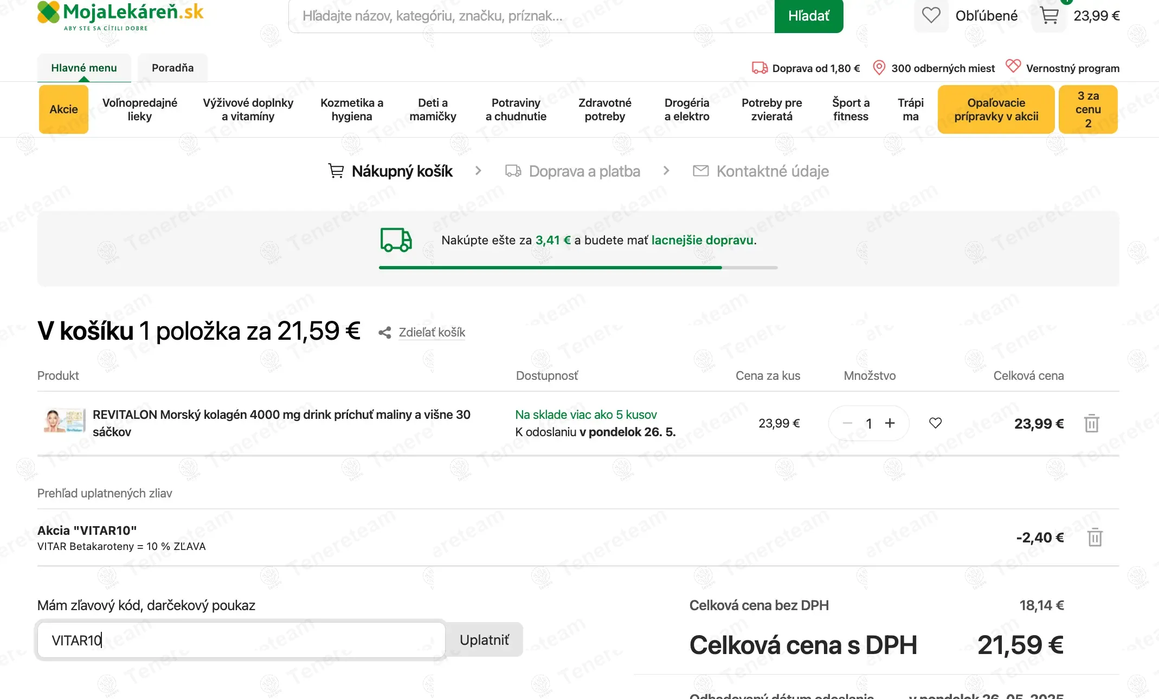Click the 18,14 € price without DPH
Screen dimensions: 1159x699
pyautogui.click(x=1041, y=605)
